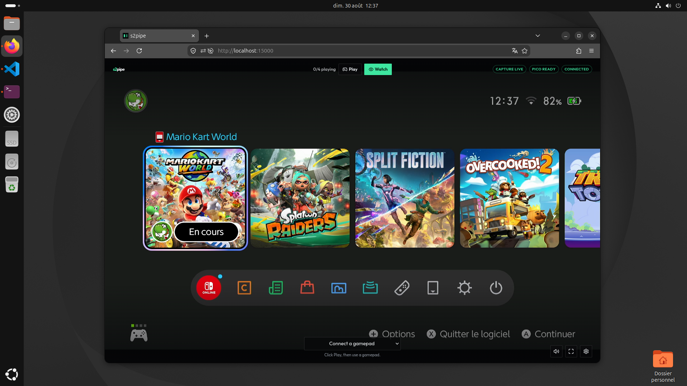Open the teal GameShare icon
Screen dimensions: 687x386
[x=370, y=288]
